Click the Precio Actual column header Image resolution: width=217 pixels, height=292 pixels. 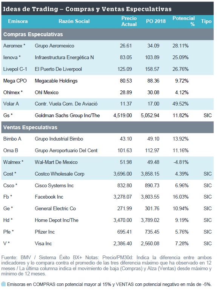coord(129,21)
